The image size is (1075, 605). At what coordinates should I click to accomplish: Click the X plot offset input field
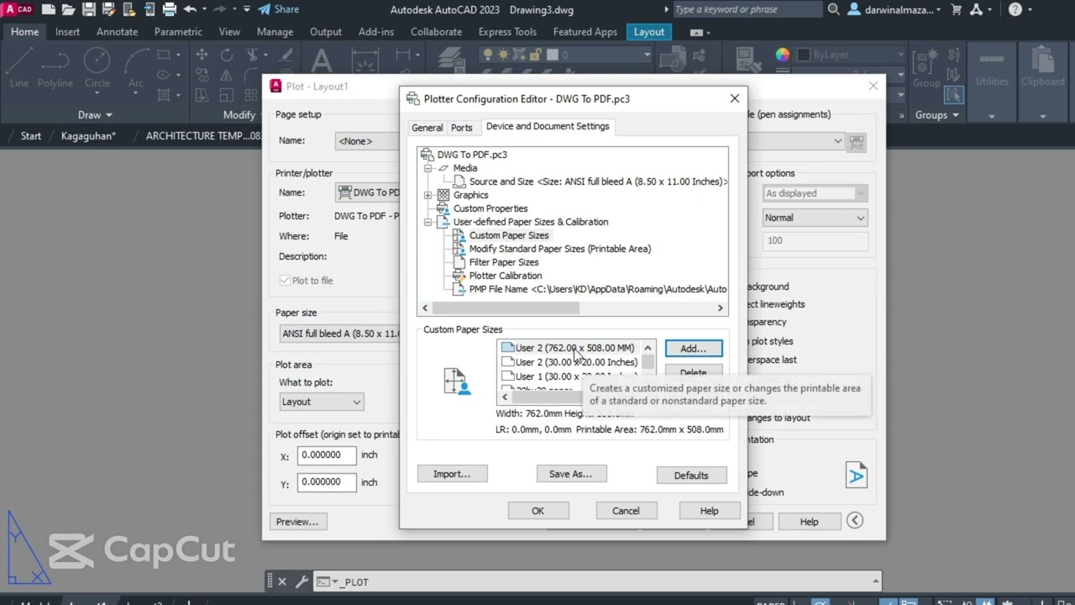click(326, 455)
